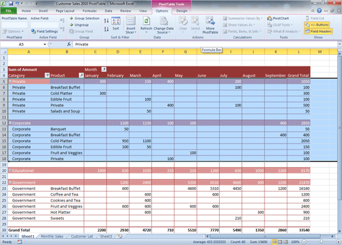The image size is (342, 245).
Task: Open the Select actions button
Action: pos(195,24)
